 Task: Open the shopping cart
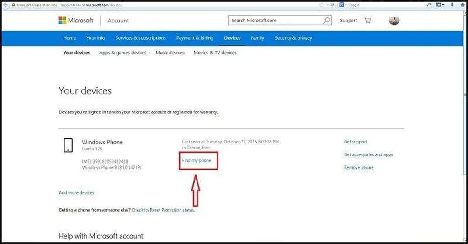click(367, 21)
